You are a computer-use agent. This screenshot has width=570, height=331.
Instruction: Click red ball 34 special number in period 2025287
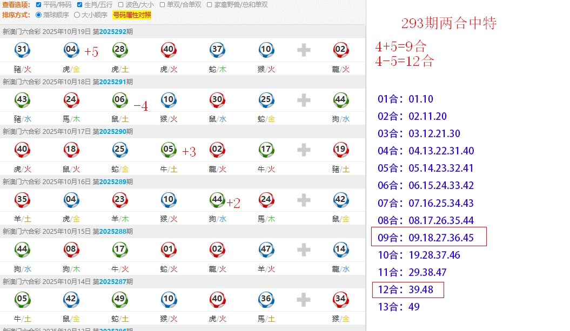click(340, 299)
